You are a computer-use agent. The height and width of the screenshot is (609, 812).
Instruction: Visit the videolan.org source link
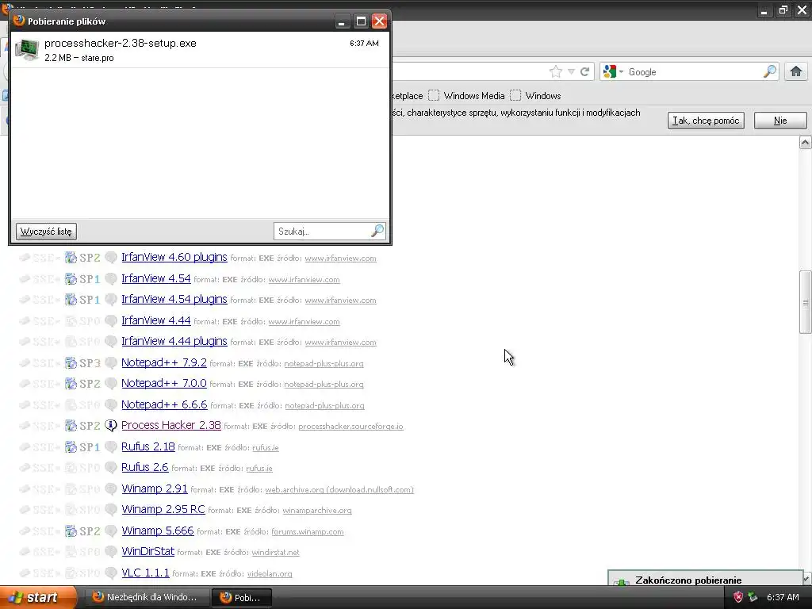[x=270, y=574]
